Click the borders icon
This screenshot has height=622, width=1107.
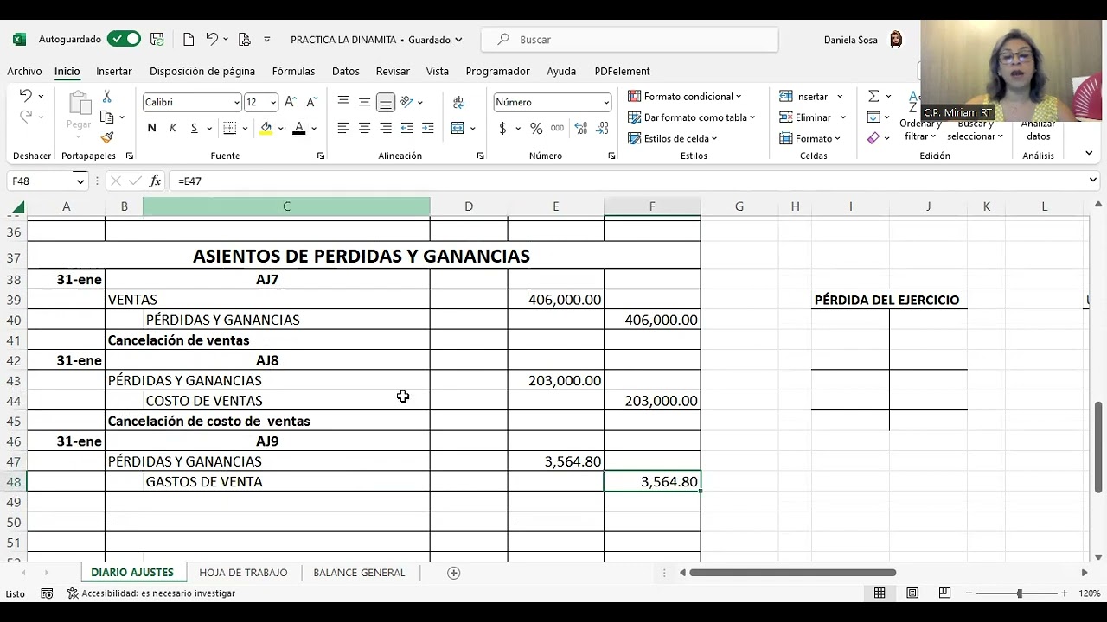tap(229, 128)
